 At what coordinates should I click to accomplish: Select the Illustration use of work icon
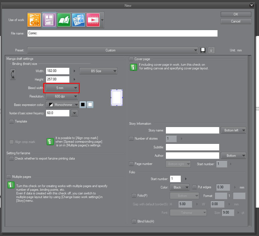coord(34,20)
